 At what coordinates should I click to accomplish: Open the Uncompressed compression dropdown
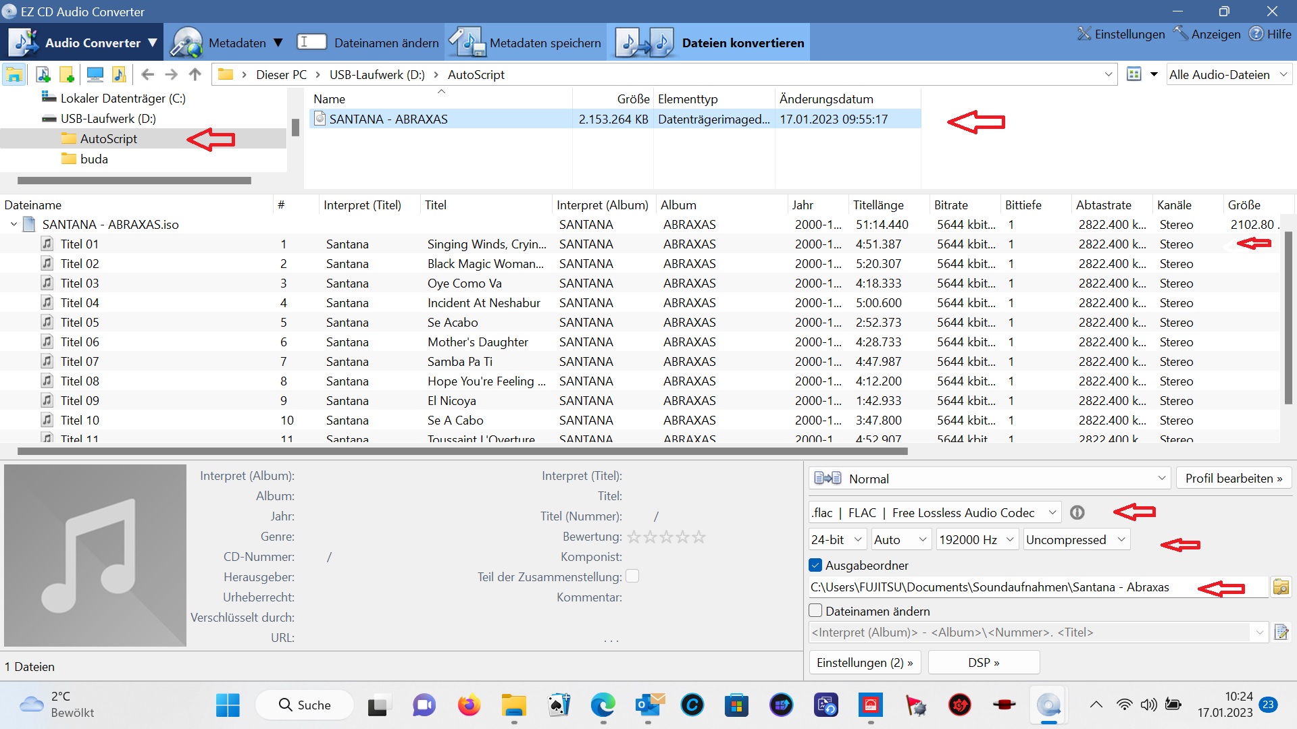[1076, 540]
